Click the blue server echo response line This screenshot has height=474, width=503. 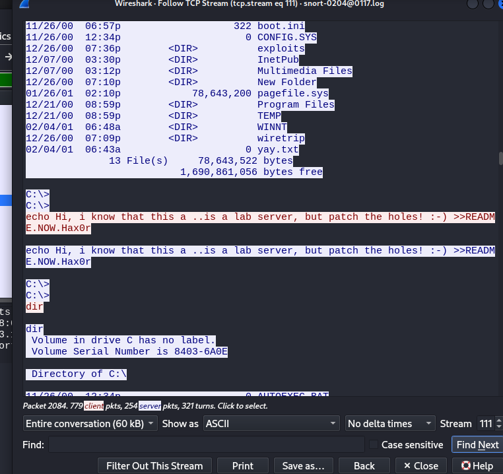pyautogui.click(x=260, y=256)
